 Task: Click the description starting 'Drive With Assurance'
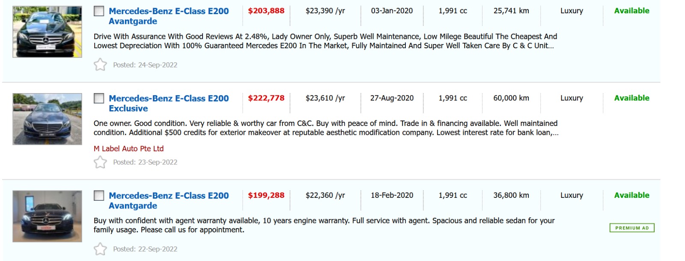325,41
